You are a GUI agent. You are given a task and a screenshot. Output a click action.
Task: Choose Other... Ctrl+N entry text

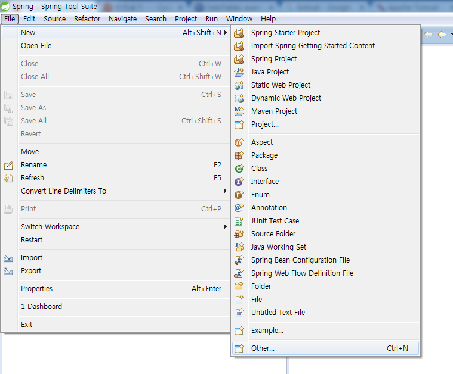[326, 348]
